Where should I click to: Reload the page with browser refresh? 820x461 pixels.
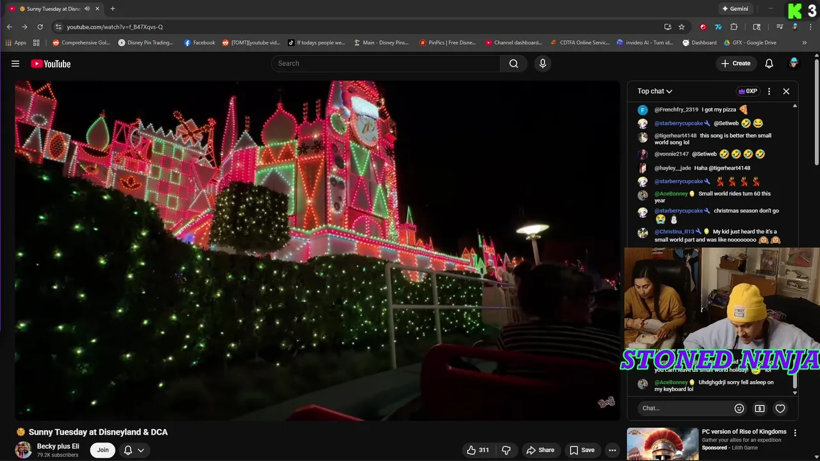click(x=40, y=27)
